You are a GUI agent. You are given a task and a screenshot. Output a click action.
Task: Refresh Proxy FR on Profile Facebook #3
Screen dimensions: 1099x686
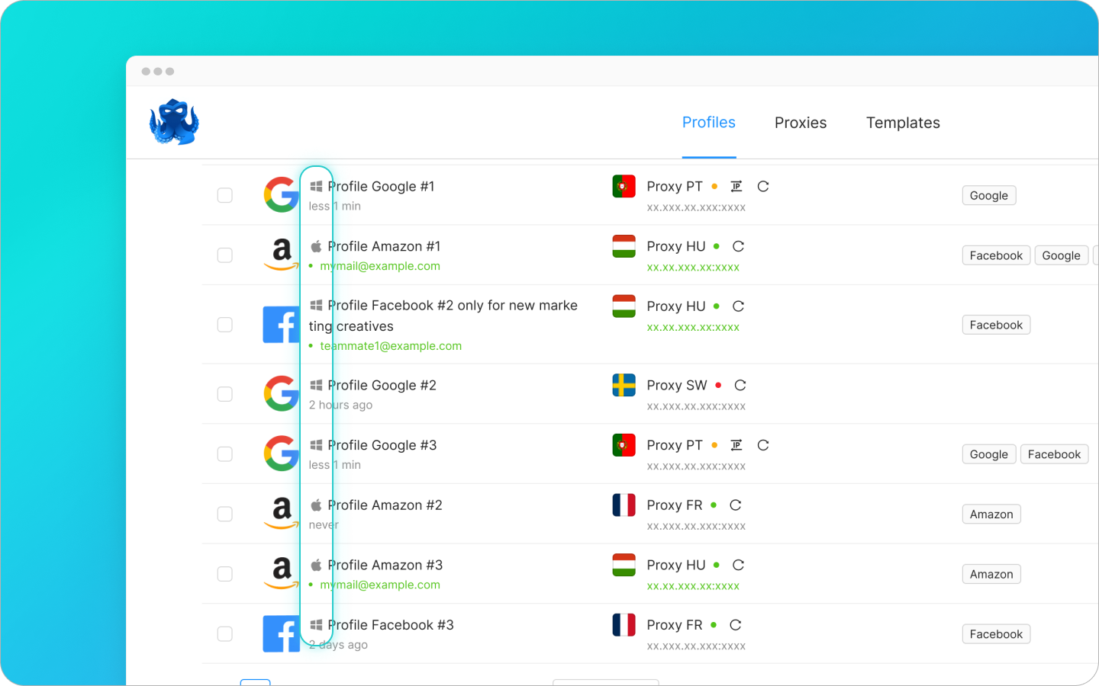pyautogui.click(x=735, y=624)
